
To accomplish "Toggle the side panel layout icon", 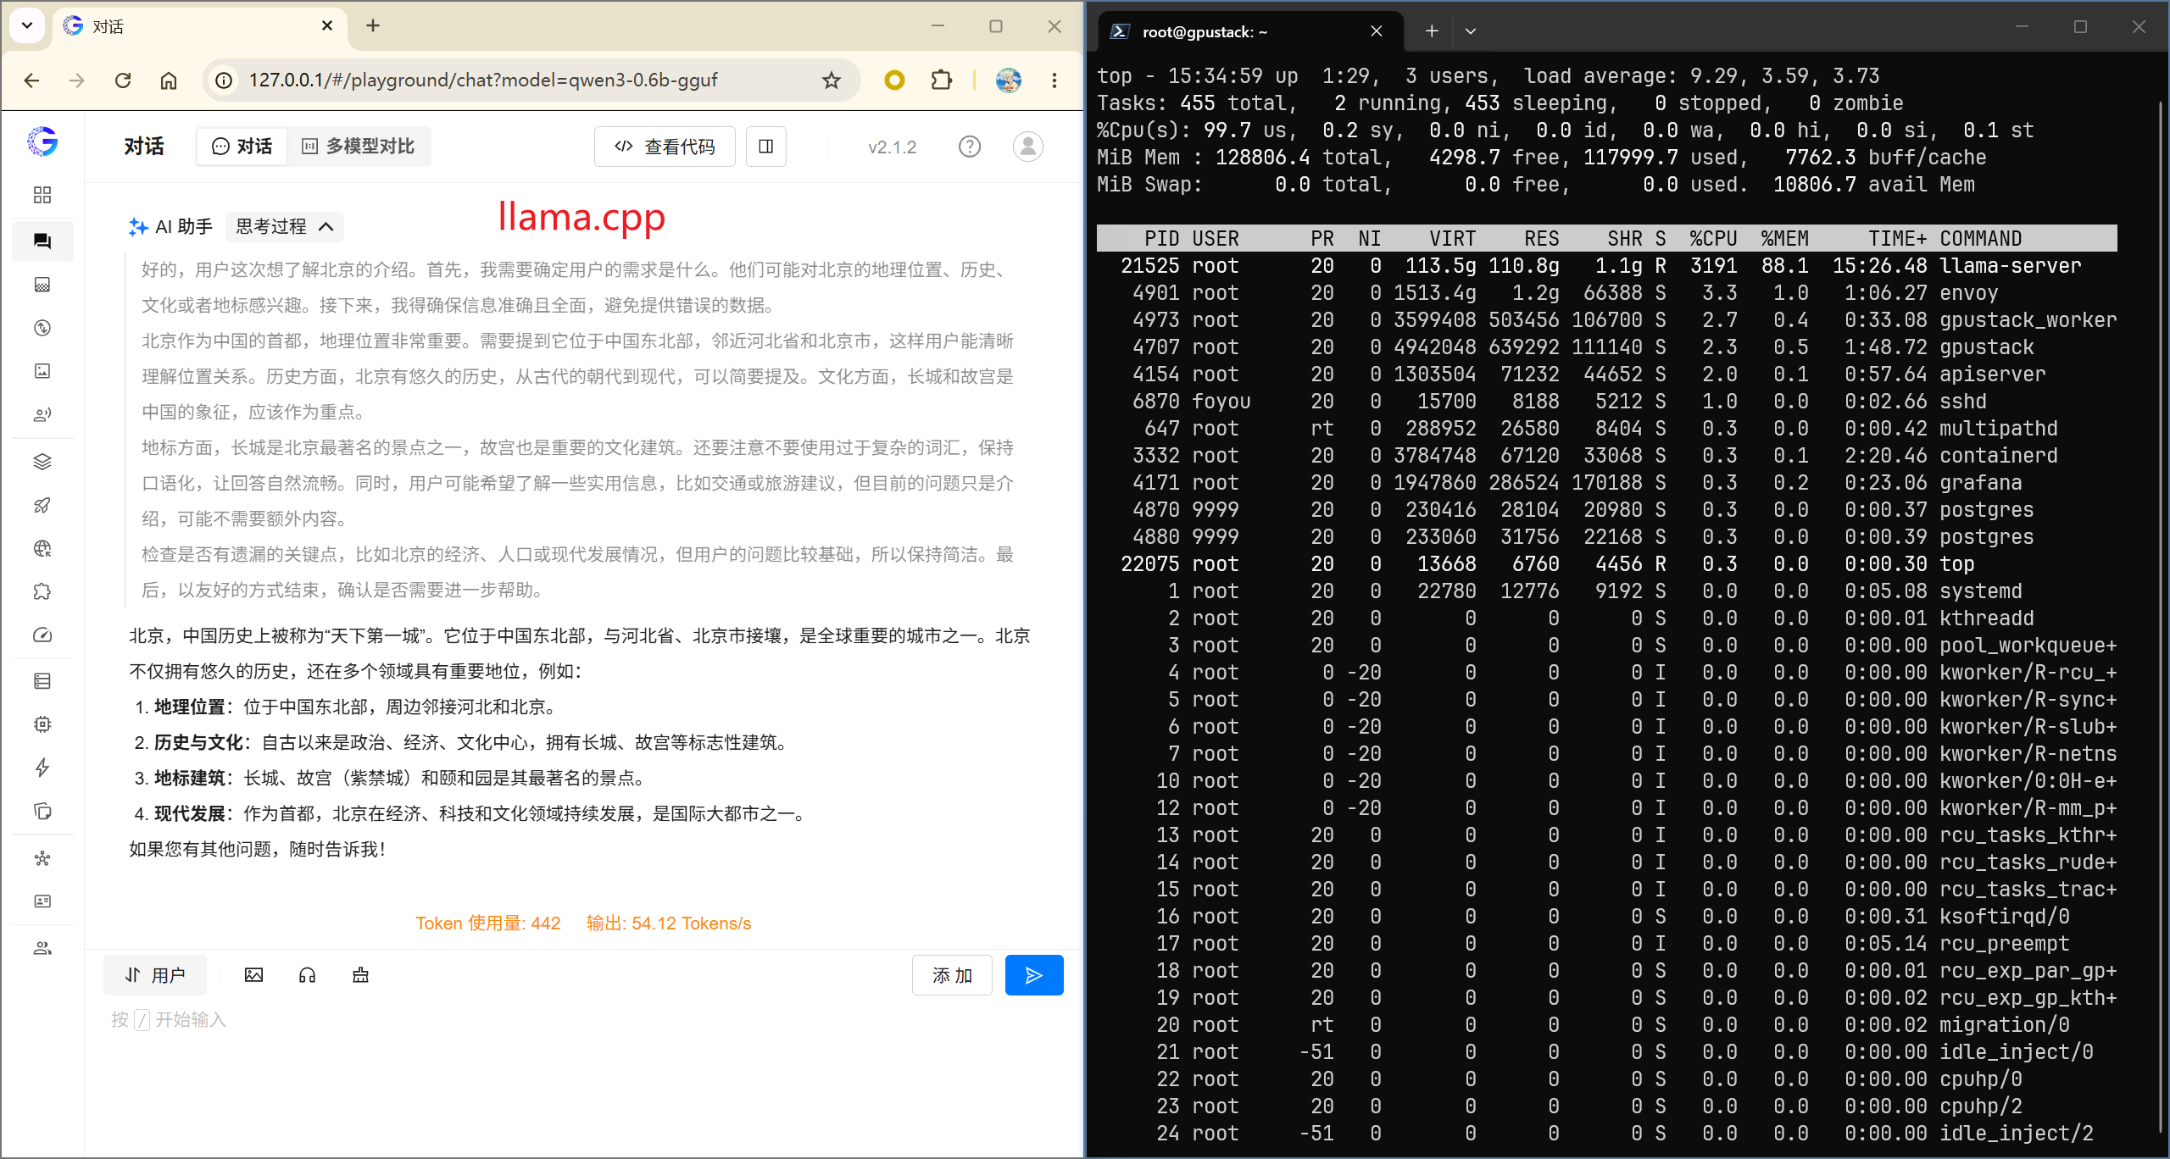I will click(766, 147).
